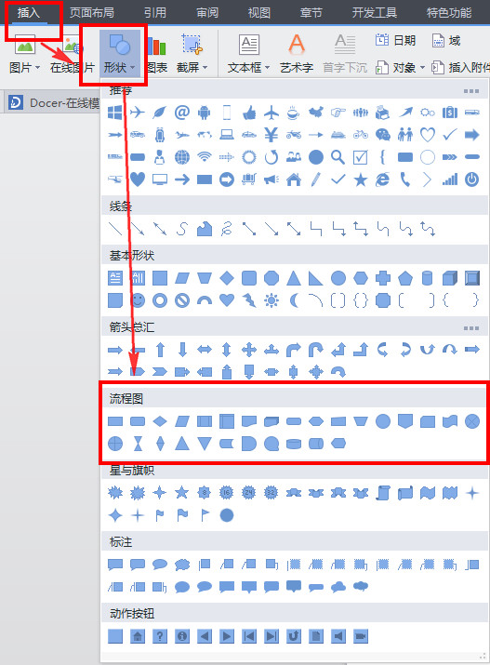490x665 pixels.
Task: Open the 文本框 text box dropdown arrow
Action: 267,68
